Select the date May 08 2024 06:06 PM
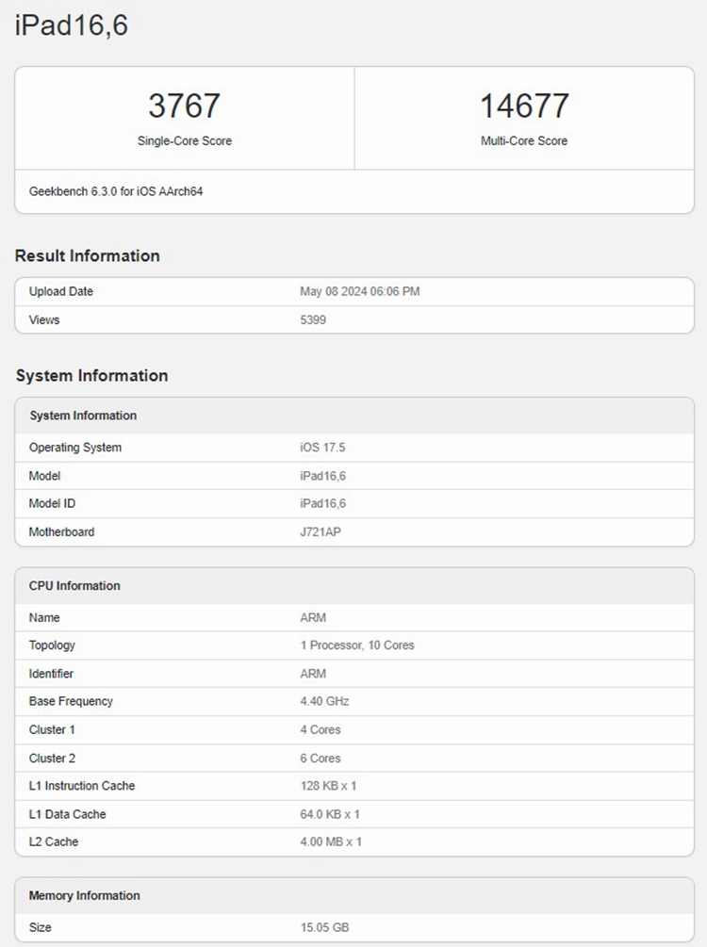This screenshot has height=947, width=707. [360, 291]
